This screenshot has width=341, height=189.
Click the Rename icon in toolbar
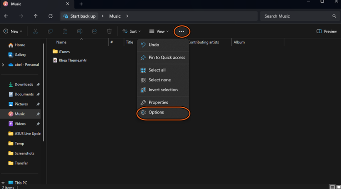pyautogui.click(x=80, y=31)
